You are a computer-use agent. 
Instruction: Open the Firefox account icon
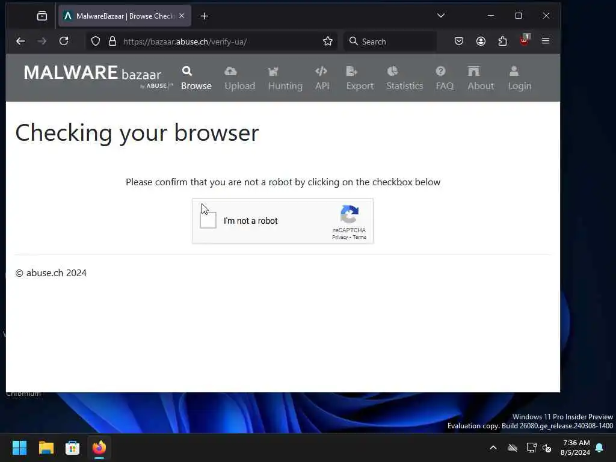[x=481, y=42]
